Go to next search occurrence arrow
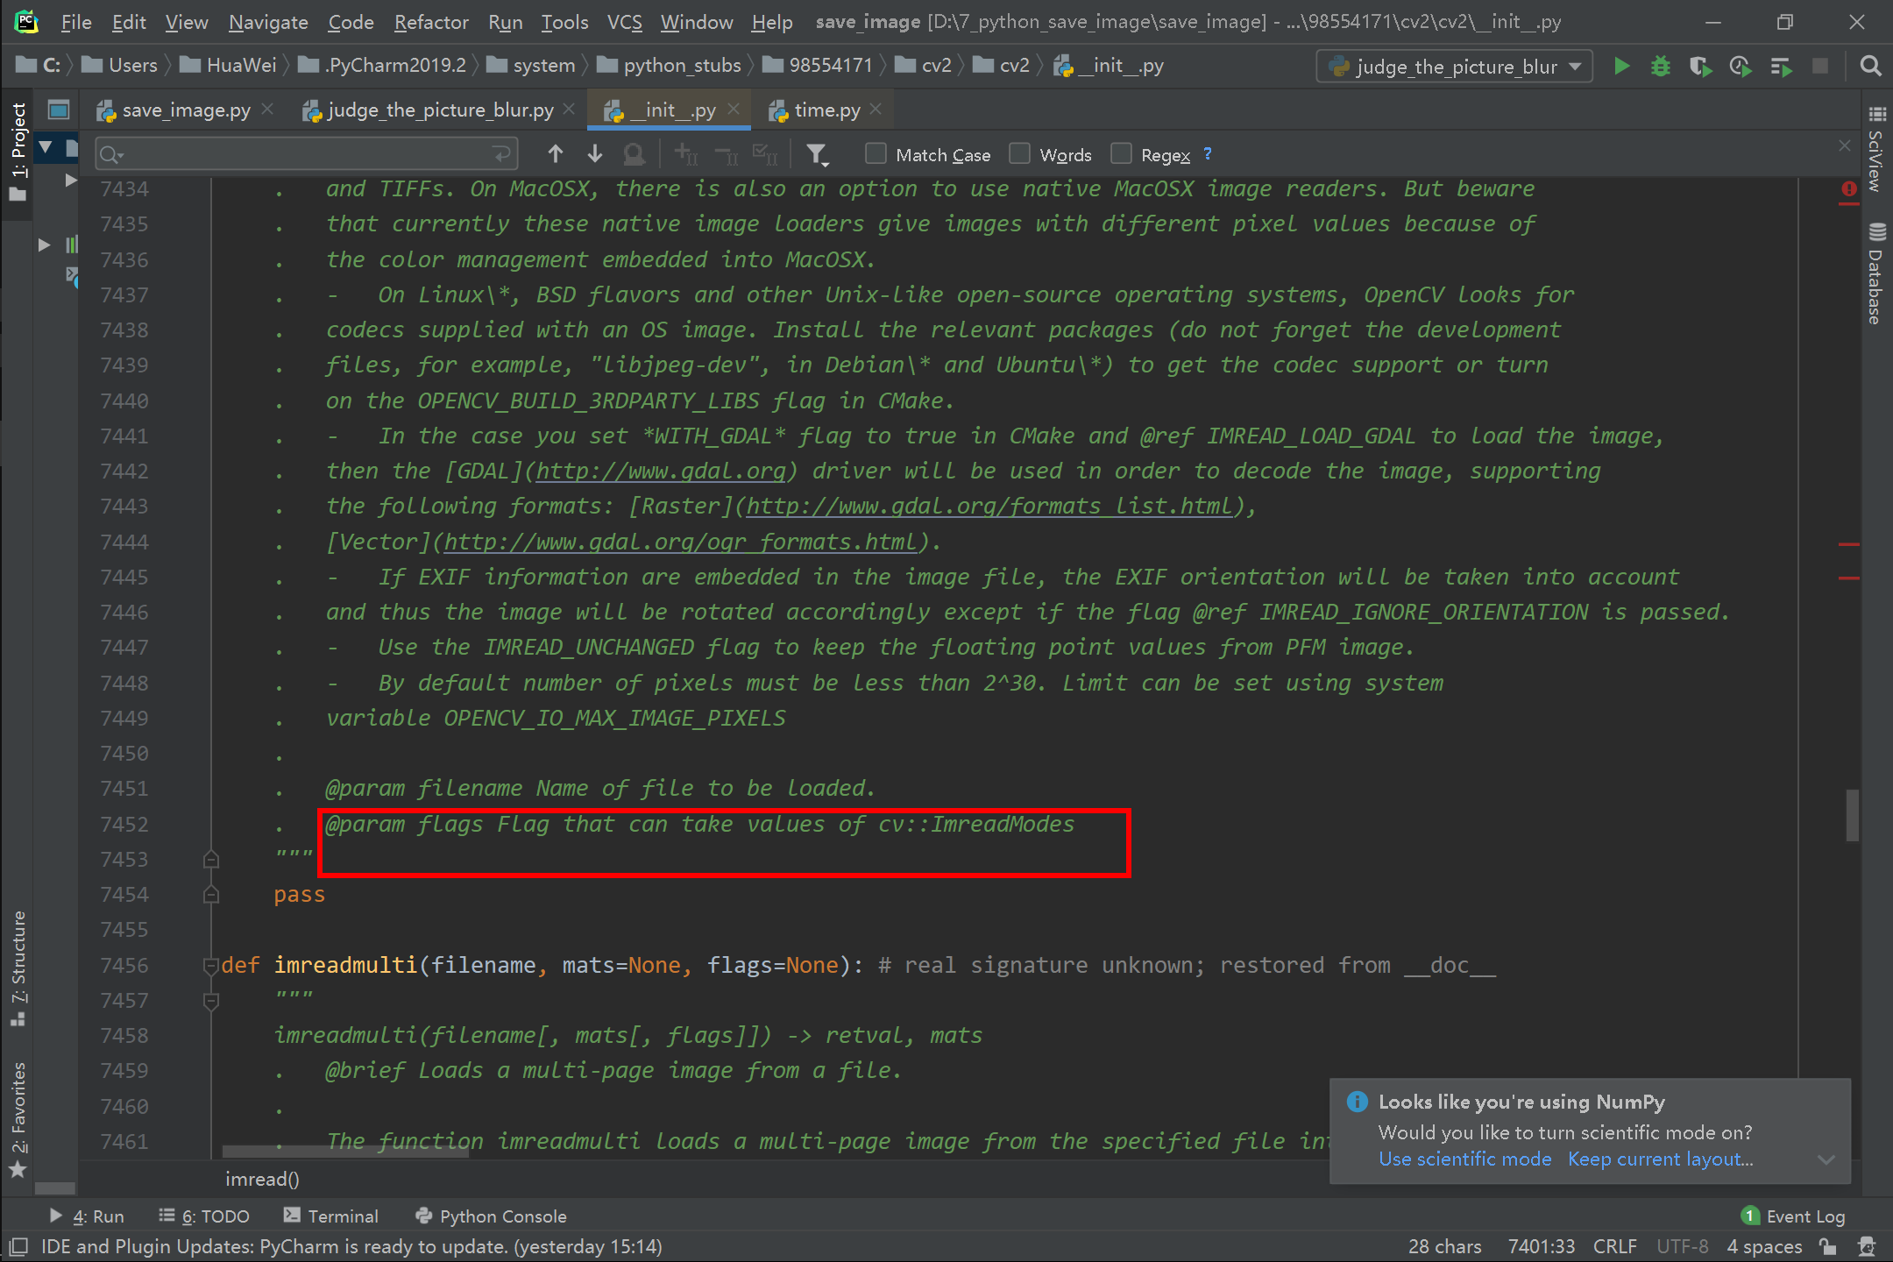1893x1262 pixels. pos(595,154)
